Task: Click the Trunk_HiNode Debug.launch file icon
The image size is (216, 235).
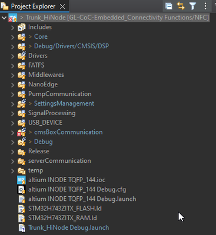Action: 22,228
